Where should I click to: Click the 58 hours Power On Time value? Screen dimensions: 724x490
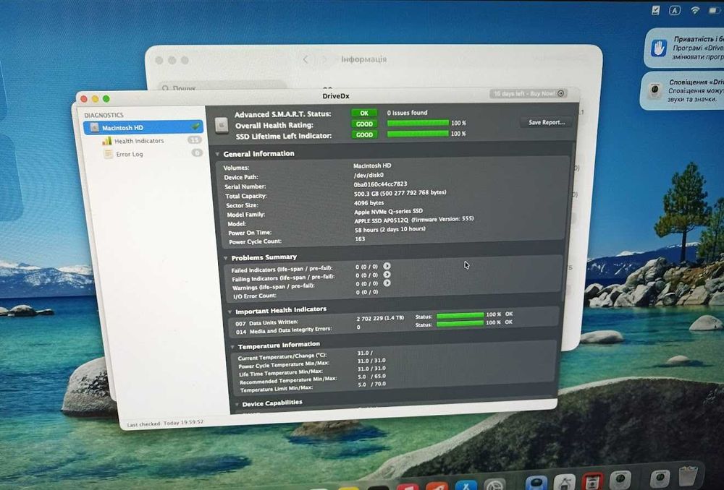[x=390, y=229]
